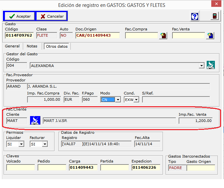Screen dimensions: 224x188
Task: Switch to the Notas tab
Action: click(32, 46)
